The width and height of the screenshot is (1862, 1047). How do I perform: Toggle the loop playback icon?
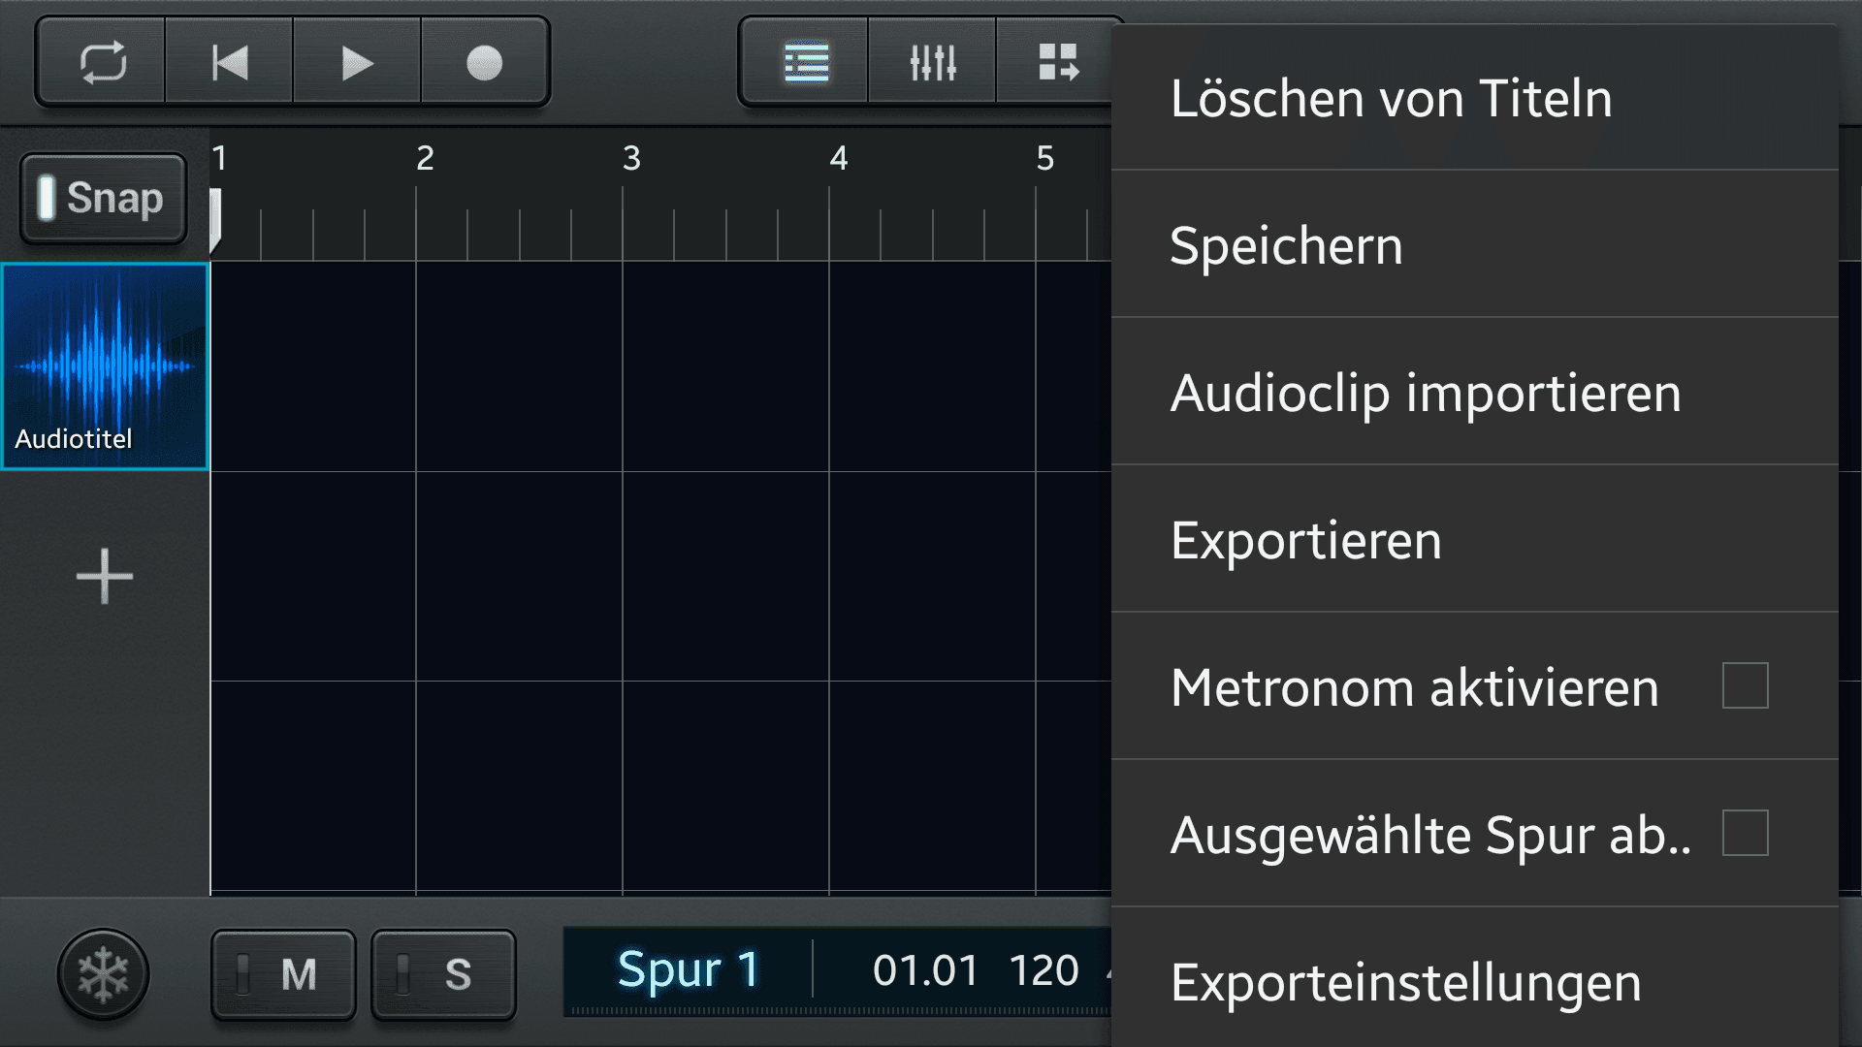[102, 63]
